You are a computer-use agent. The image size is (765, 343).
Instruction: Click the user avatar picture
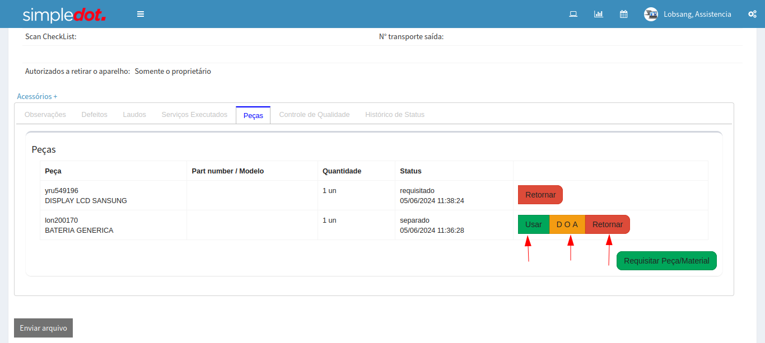coord(651,15)
